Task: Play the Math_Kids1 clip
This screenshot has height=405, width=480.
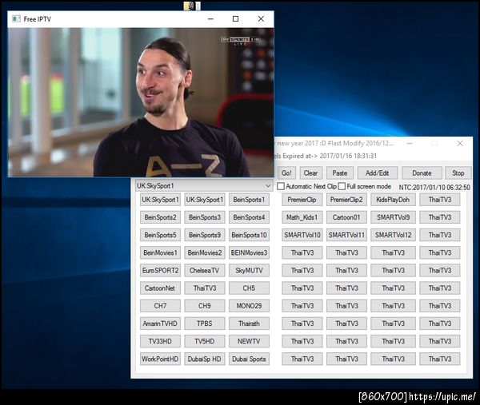Action: (302, 217)
